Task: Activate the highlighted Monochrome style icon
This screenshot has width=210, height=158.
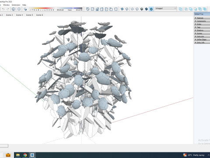Action: (x=151, y=9)
